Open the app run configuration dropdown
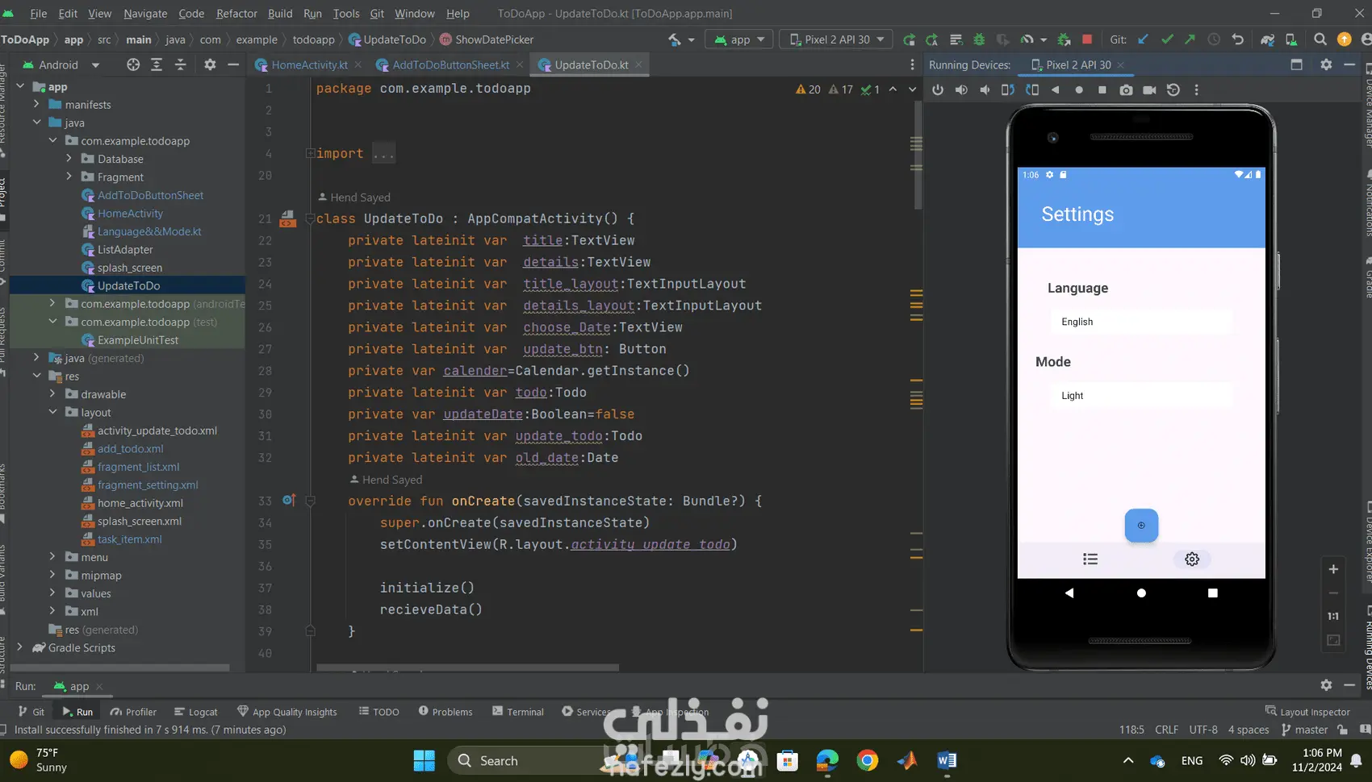Image resolution: width=1372 pixels, height=782 pixels. click(x=739, y=40)
